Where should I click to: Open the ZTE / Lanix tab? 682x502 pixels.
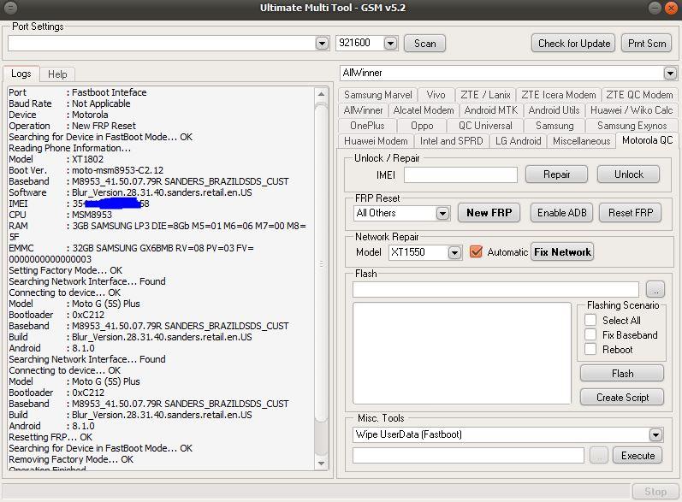click(x=485, y=95)
